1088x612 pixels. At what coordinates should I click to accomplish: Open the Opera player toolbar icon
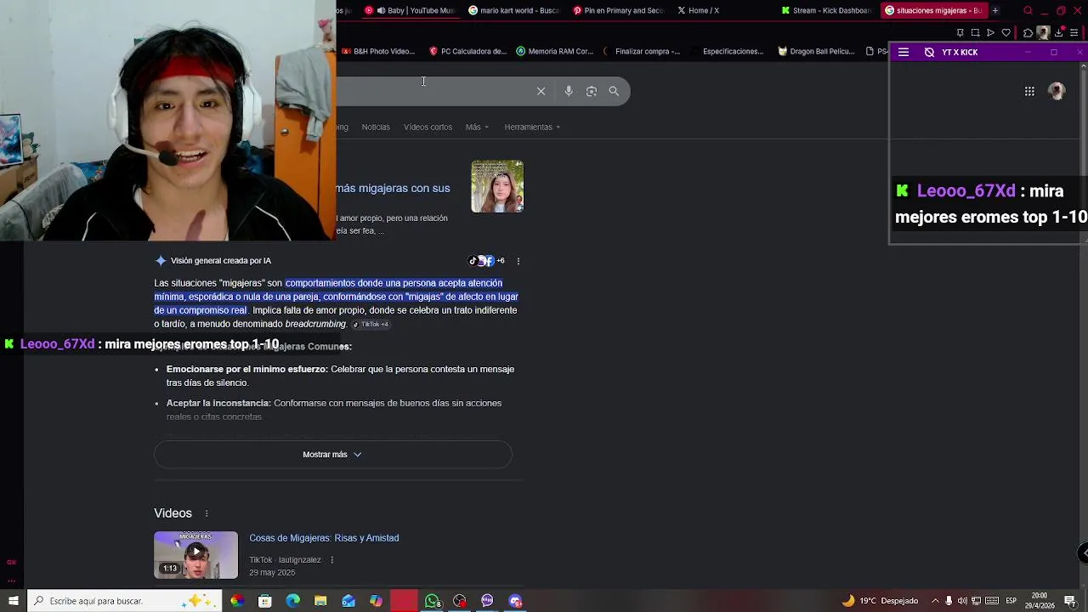(x=990, y=33)
